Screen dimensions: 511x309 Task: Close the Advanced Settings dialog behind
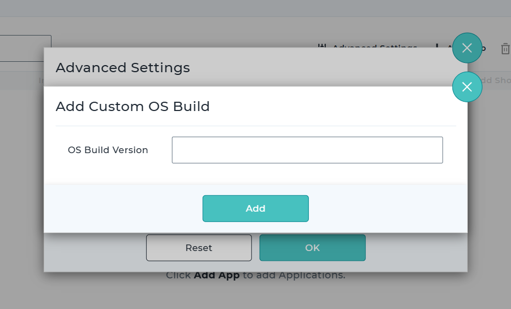click(x=467, y=48)
